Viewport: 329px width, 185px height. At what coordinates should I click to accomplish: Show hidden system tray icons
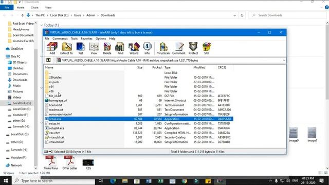(270, 180)
